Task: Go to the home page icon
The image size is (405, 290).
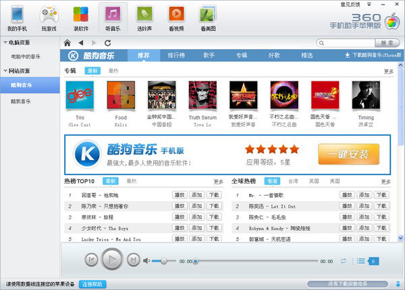Action: (x=67, y=43)
